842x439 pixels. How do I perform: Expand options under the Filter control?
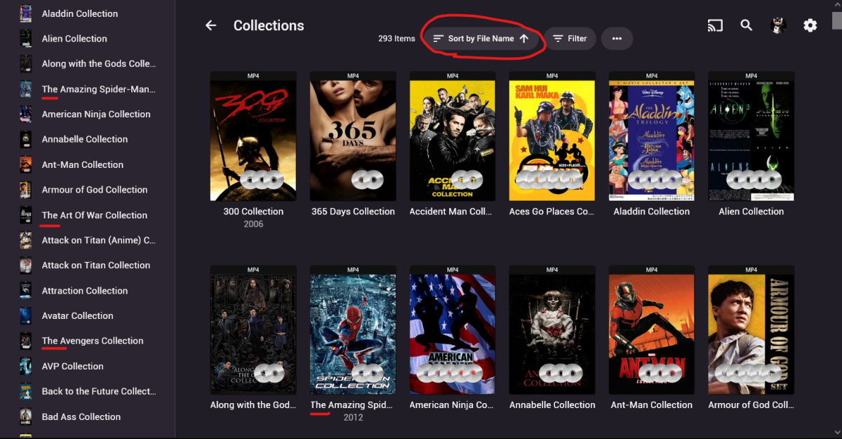tap(570, 38)
